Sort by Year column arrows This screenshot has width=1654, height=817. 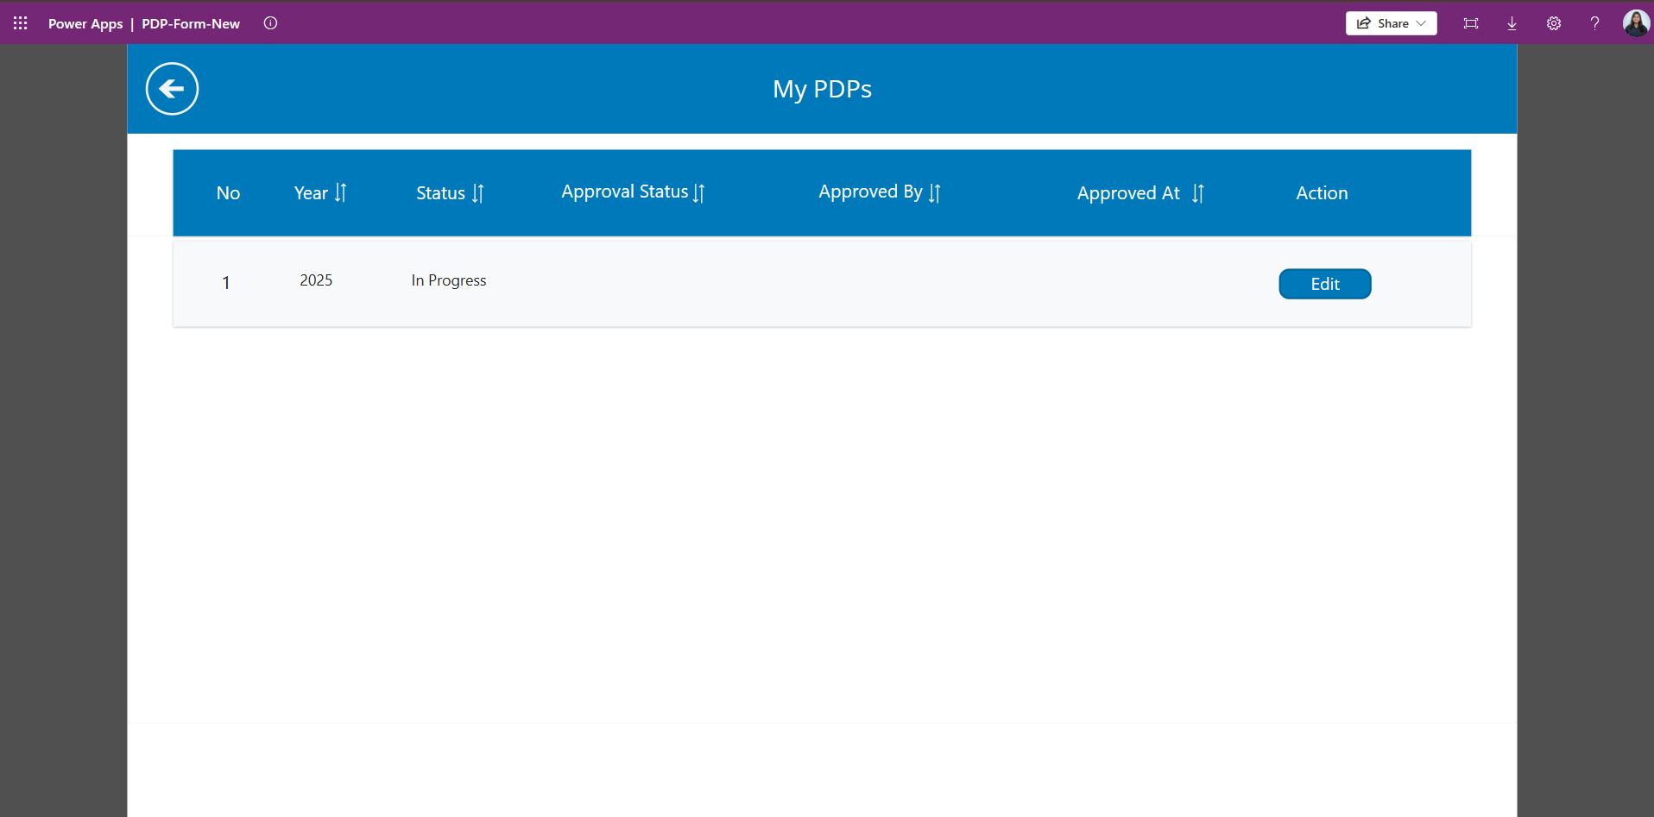pyautogui.click(x=341, y=193)
